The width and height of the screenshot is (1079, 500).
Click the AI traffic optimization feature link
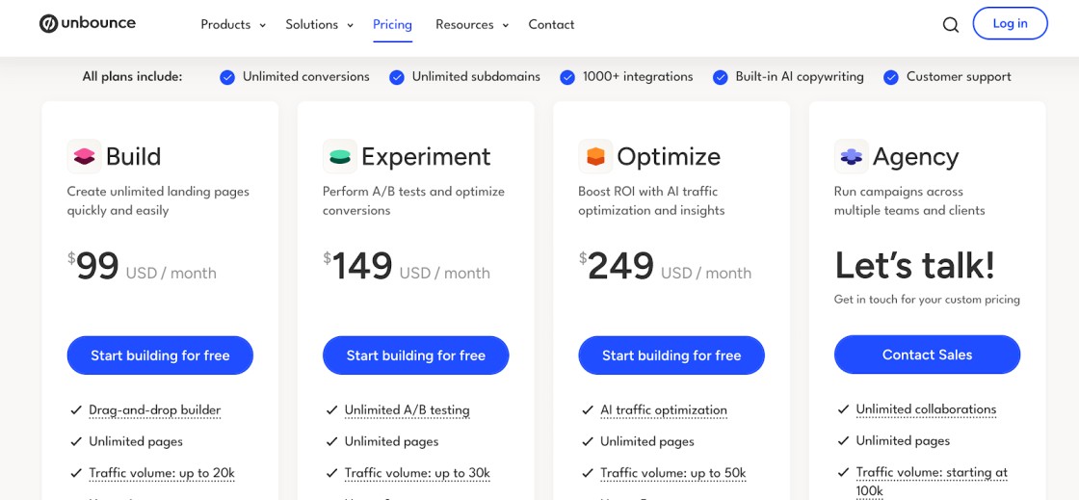pos(664,410)
